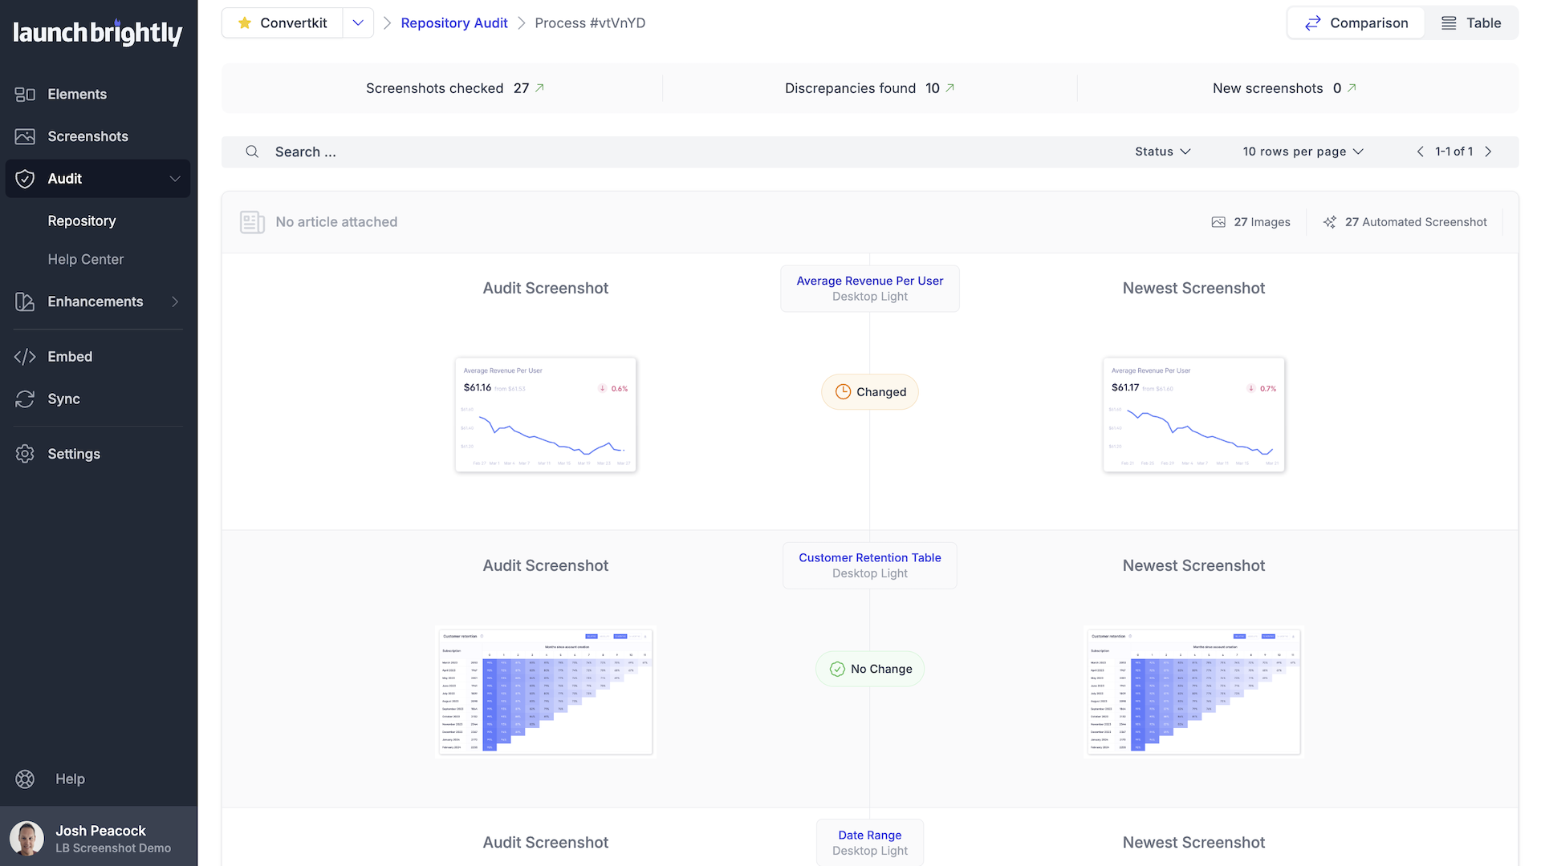Click the Help Center sidebar link
Screen dimensions: 1541x866
86,258
